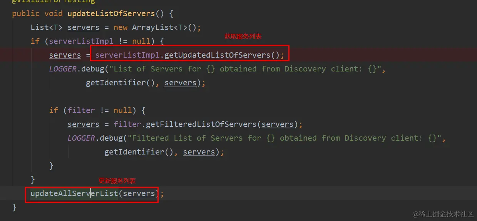Click 'filter' in the if filter != null line
This screenshot has width=477, height=221.
(x=81, y=110)
